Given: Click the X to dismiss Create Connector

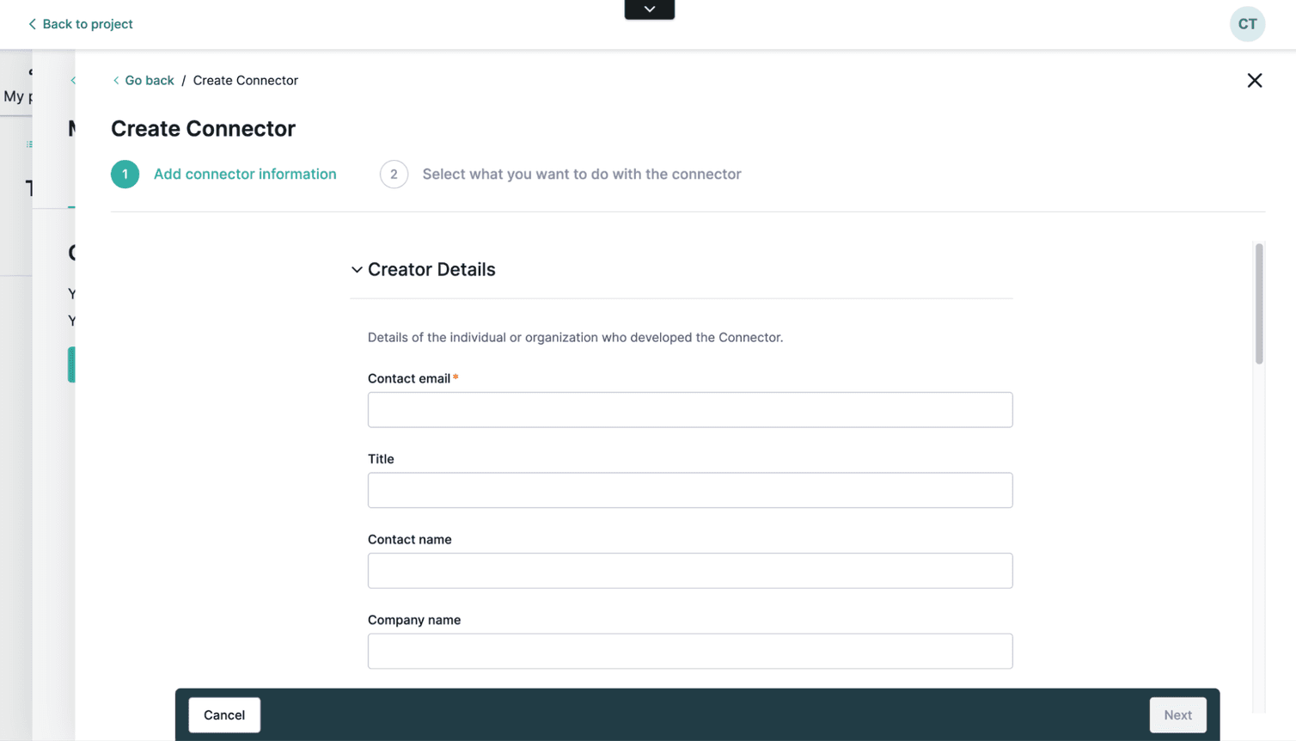Looking at the screenshot, I should 1254,80.
